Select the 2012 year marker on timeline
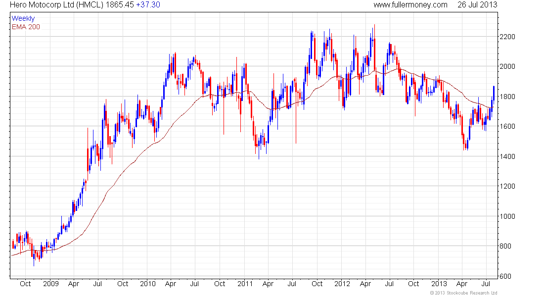 click(x=342, y=284)
